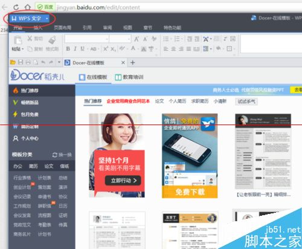The width and height of the screenshot is (302, 249).
Task: Toggle Underline formatting
Action: (82, 48)
